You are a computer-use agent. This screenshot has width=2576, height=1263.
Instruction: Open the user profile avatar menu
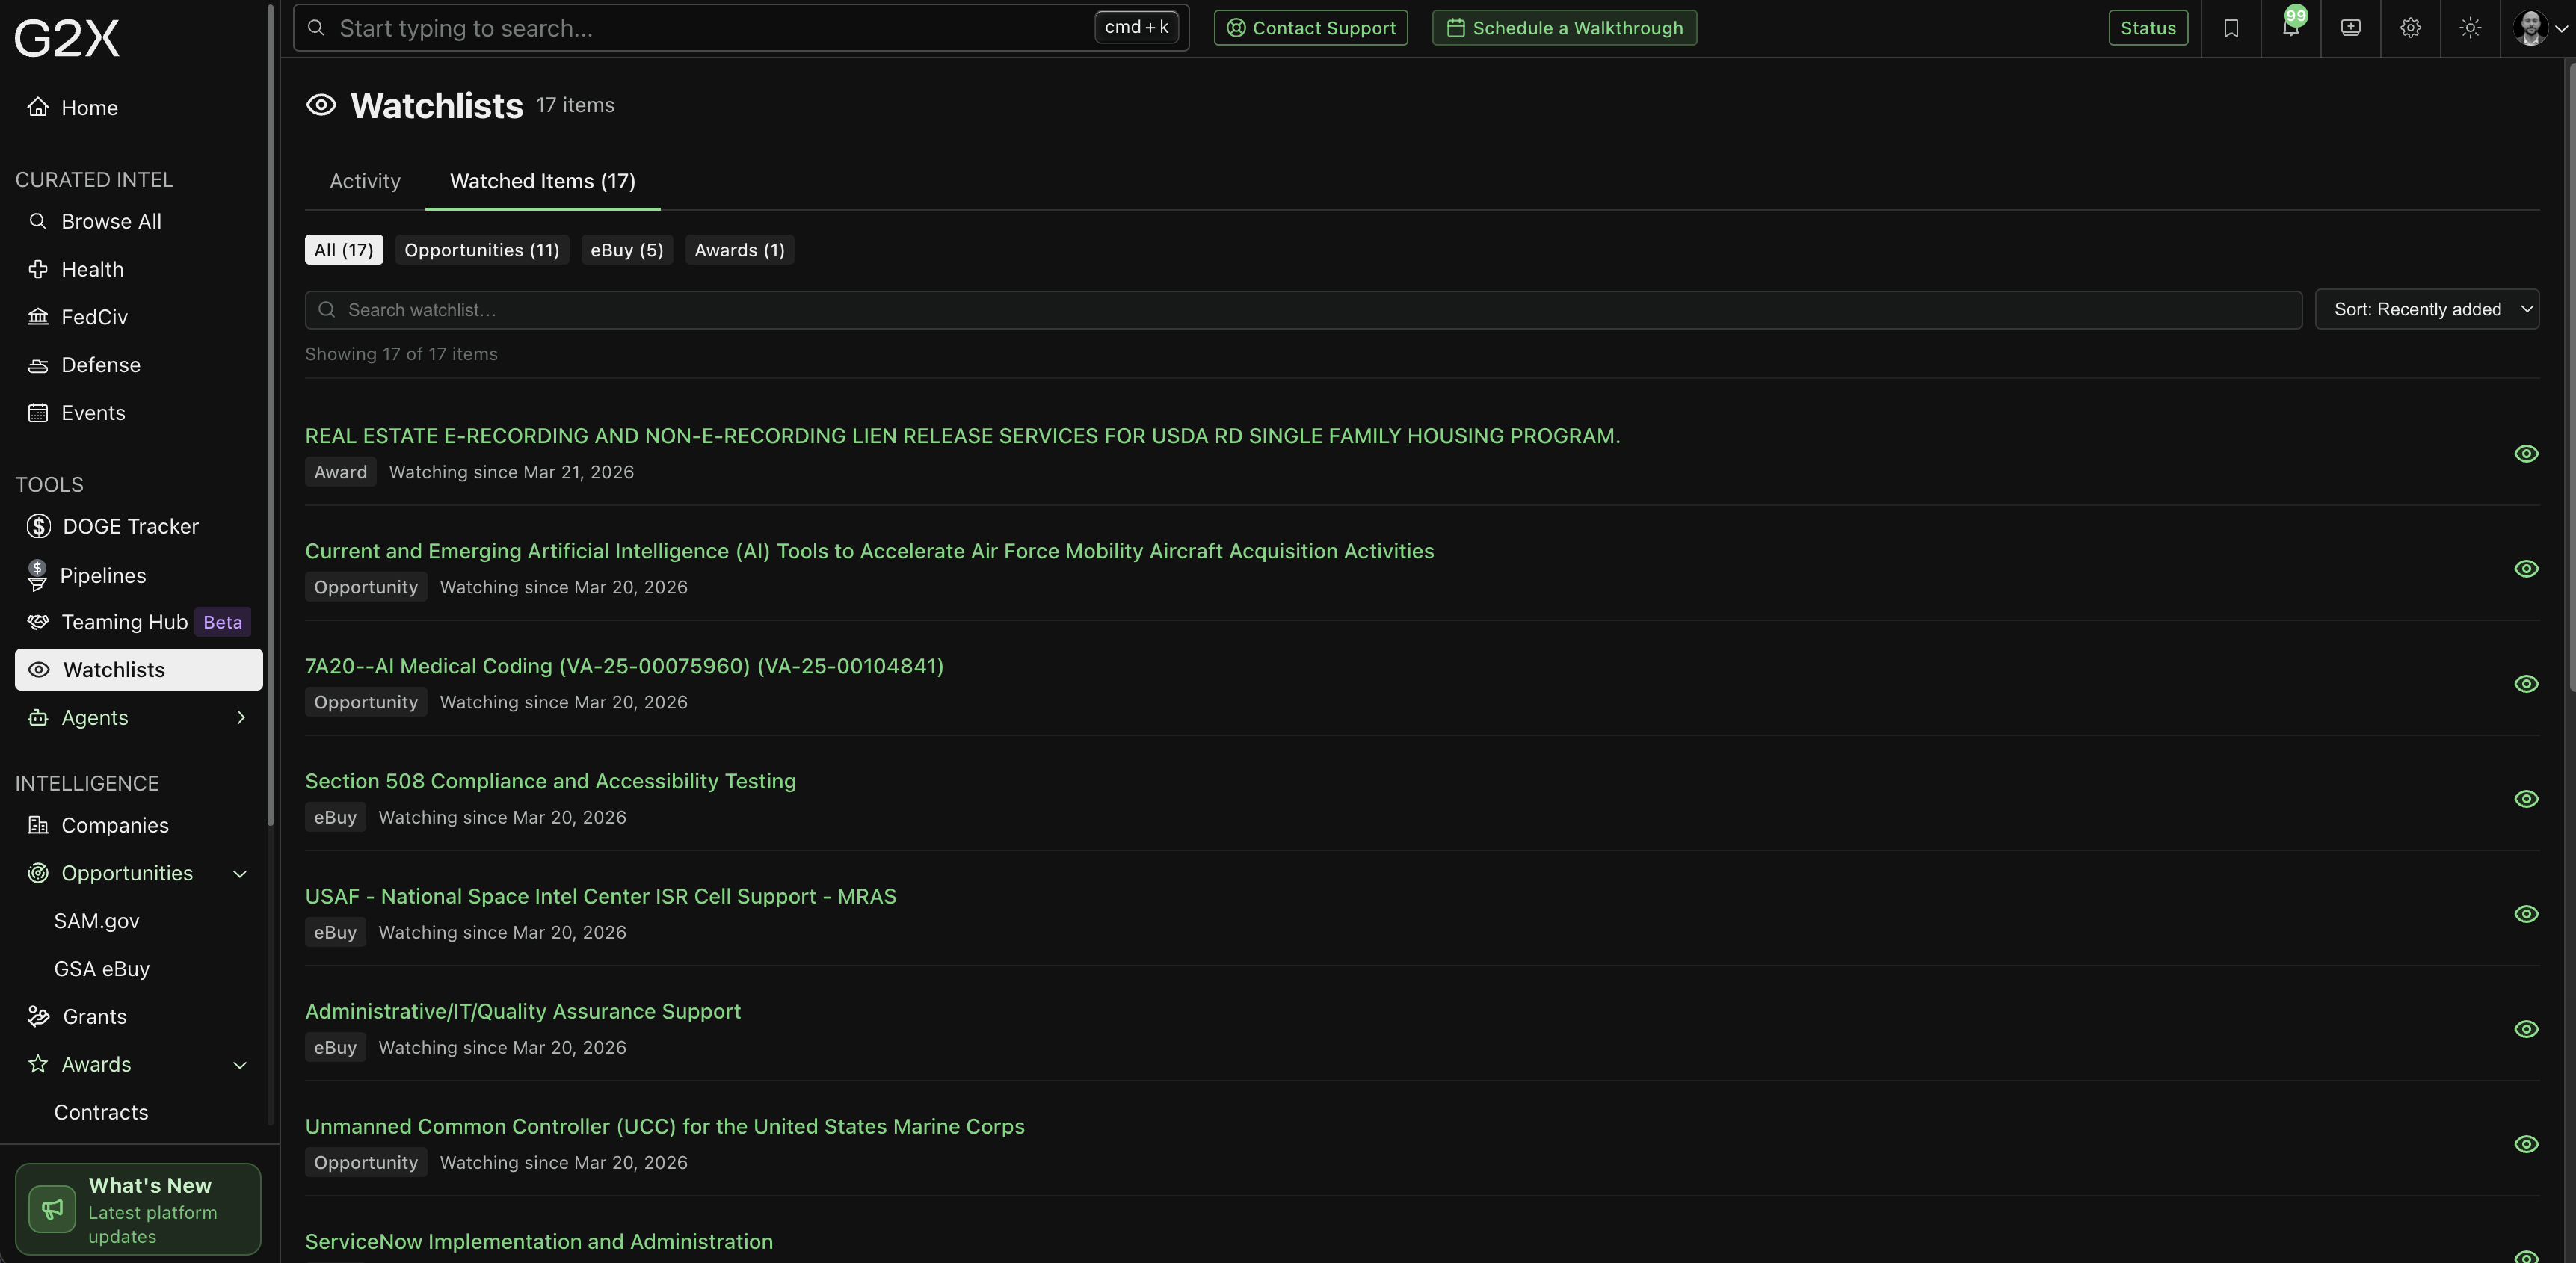coord(2530,28)
